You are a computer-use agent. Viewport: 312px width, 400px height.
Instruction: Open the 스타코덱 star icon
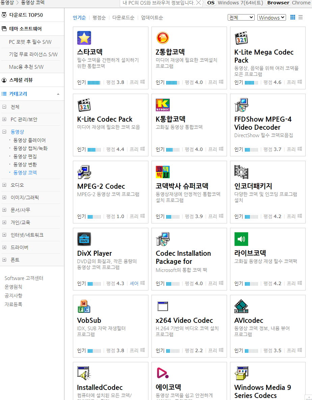click(x=84, y=38)
